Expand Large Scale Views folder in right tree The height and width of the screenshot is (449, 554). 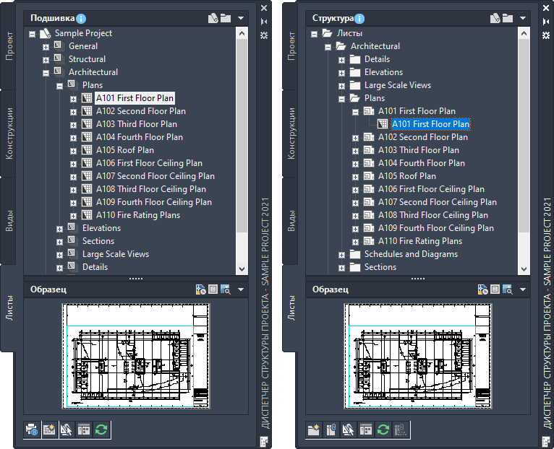coord(341,86)
